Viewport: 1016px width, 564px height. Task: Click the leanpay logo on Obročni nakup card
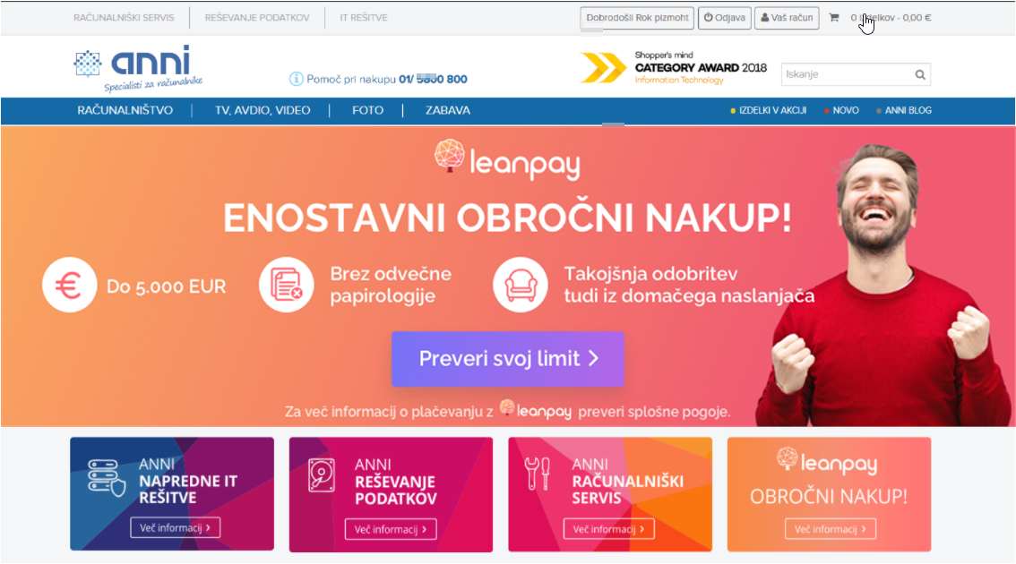[827, 461]
